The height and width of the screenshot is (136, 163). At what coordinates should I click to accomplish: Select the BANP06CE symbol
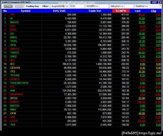pyautogui.click(x=17, y=95)
